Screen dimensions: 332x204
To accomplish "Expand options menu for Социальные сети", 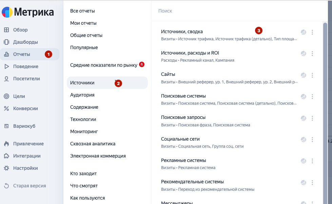I will tap(312, 140).
